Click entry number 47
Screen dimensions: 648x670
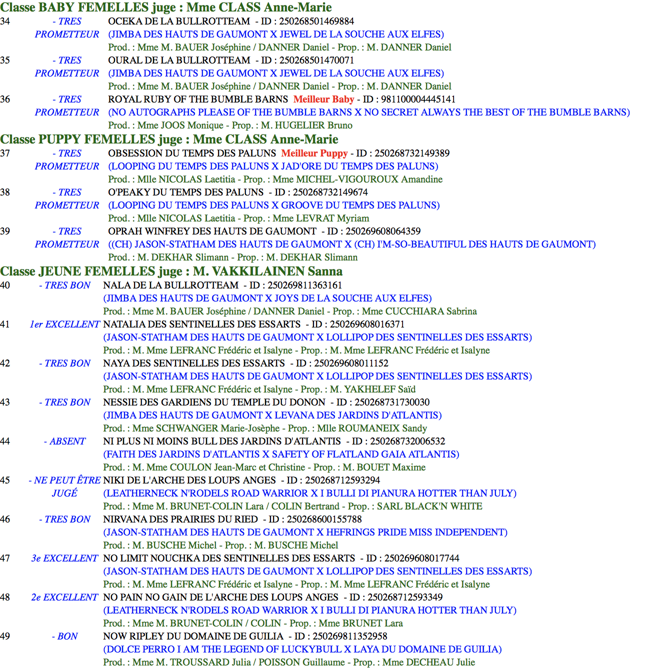pyautogui.click(x=5, y=558)
